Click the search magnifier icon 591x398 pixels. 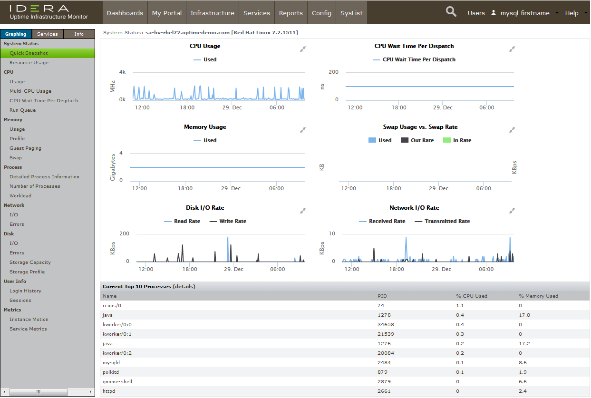[x=451, y=12]
